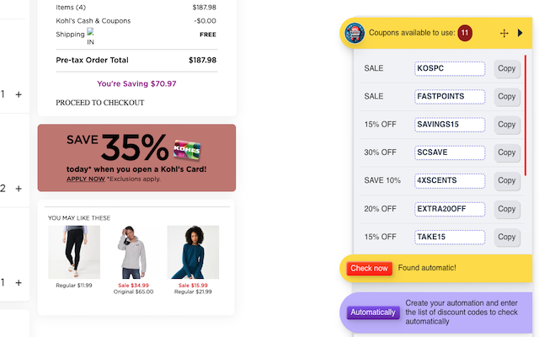This screenshot has width=539, height=337.
Task: Click the red Check now button
Action: pyautogui.click(x=369, y=268)
